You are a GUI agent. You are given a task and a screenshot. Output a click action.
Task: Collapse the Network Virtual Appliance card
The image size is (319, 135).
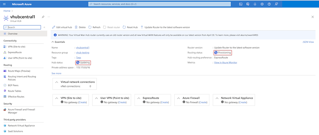click(217, 98)
